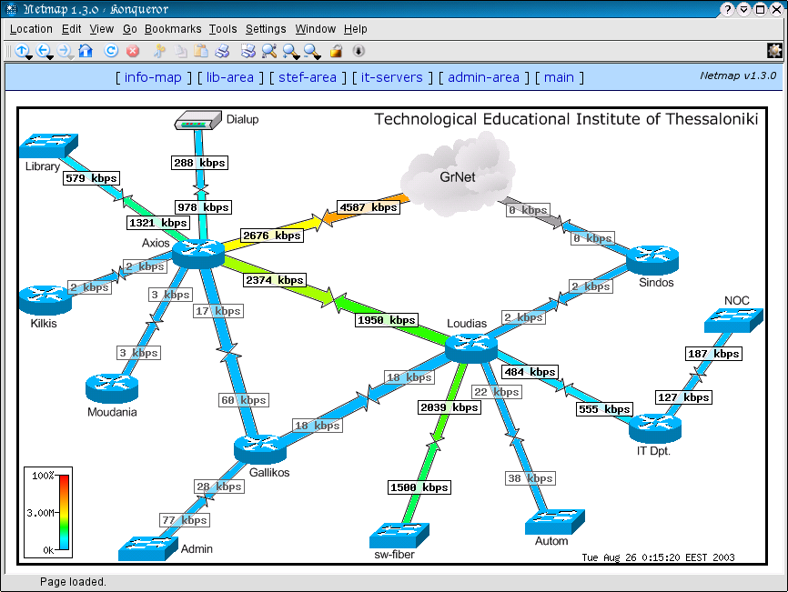Reload the page with the Reload icon

(x=111, y=51)
